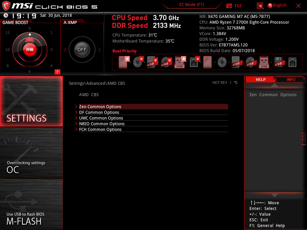
Task: Open the NBIO Common Options entry
Action: pos(153,124)
